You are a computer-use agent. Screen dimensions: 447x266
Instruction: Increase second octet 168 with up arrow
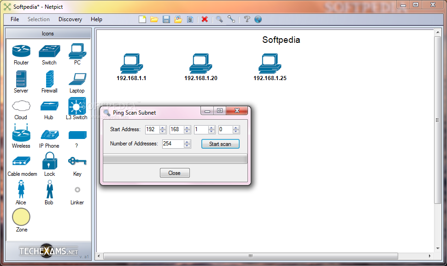pos(187,127)
